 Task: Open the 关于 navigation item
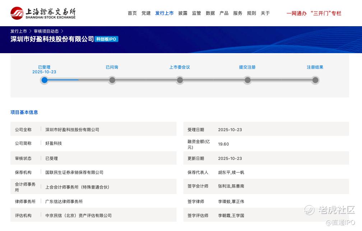(x=265, y=13)
